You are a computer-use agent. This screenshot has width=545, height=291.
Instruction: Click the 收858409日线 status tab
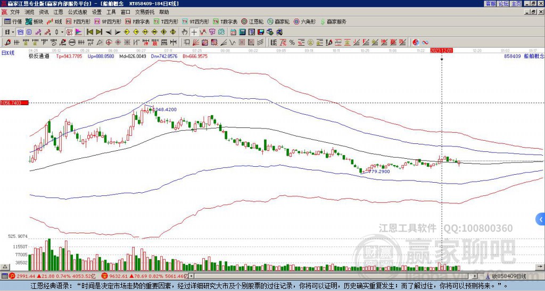click(506, 276)
